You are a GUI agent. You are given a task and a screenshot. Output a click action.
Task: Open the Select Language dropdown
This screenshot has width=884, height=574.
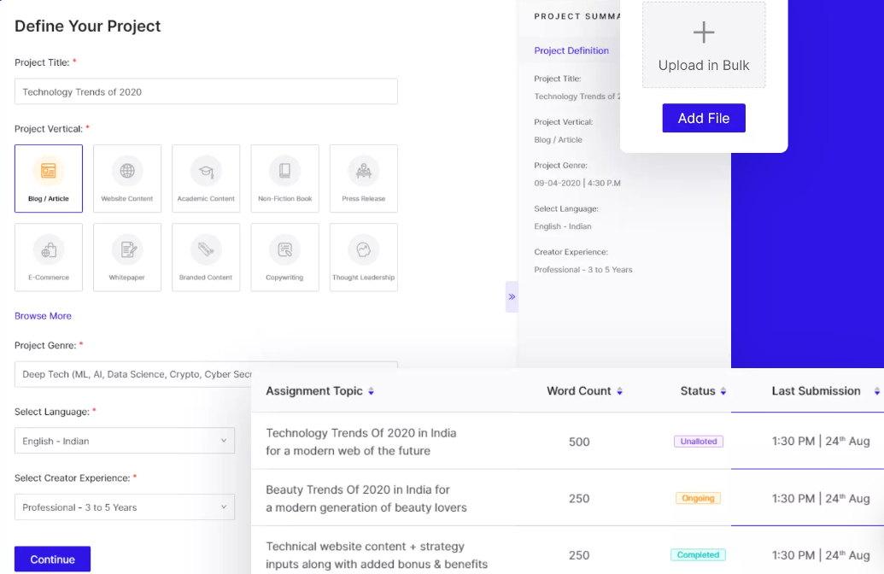click(124, 440)
